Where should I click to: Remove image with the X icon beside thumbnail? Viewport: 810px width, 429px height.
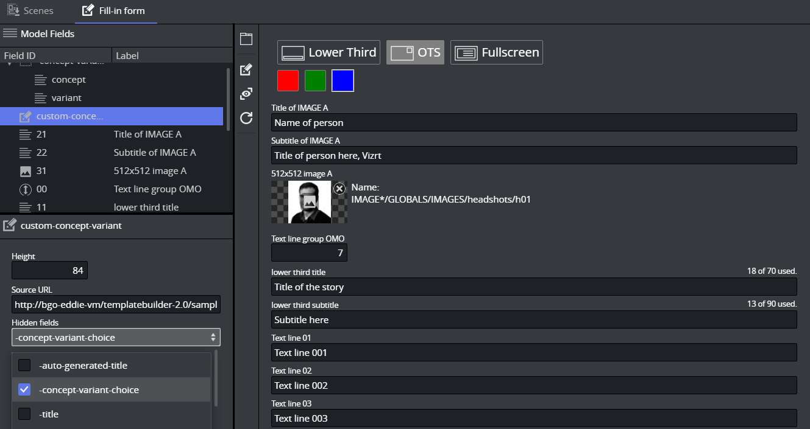[339, 189]
